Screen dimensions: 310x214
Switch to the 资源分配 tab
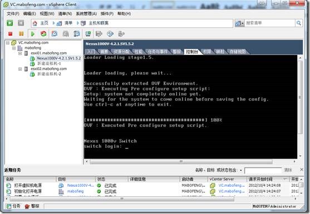(x=121, y=52)
